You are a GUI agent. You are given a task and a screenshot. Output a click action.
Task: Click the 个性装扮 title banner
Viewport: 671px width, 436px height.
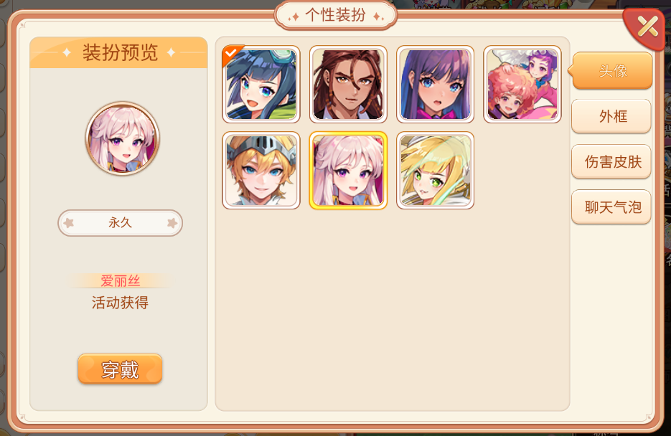pyautogui.click(x=336, y=15)
